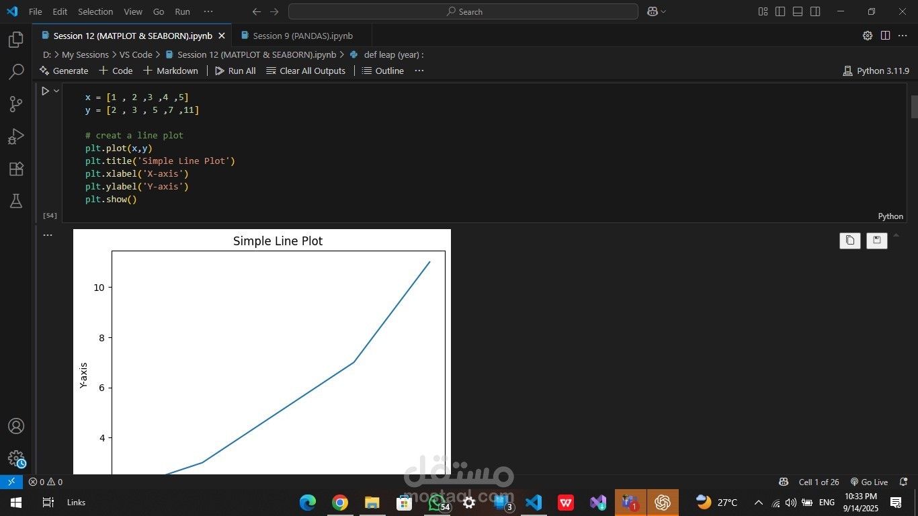Split the notebook editor to the right
This screenshot has height=516, width=918.
click(x=886, y=36)
